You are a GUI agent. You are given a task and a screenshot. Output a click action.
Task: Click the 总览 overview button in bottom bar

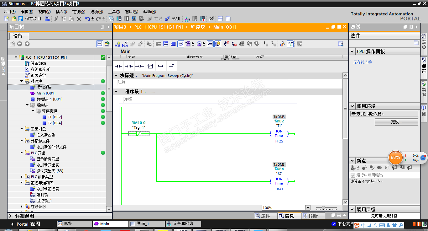pos(74,224)
